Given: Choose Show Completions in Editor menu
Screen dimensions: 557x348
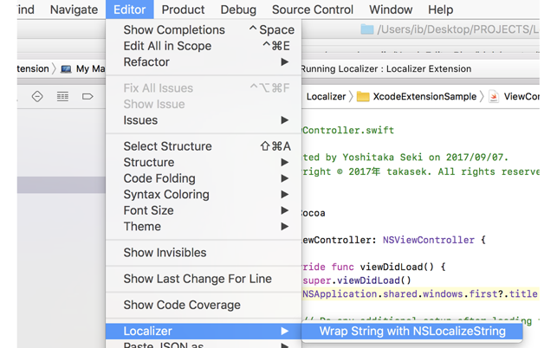Looking at the screenshot, I should [x=204, y=29].
